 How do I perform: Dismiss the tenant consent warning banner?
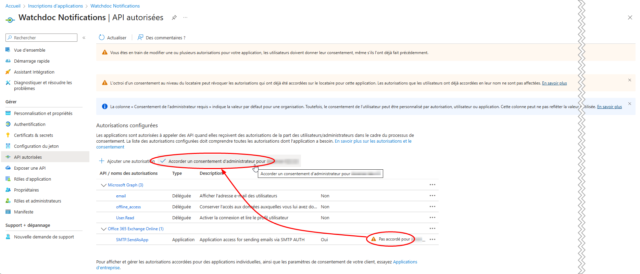point(629,80)
